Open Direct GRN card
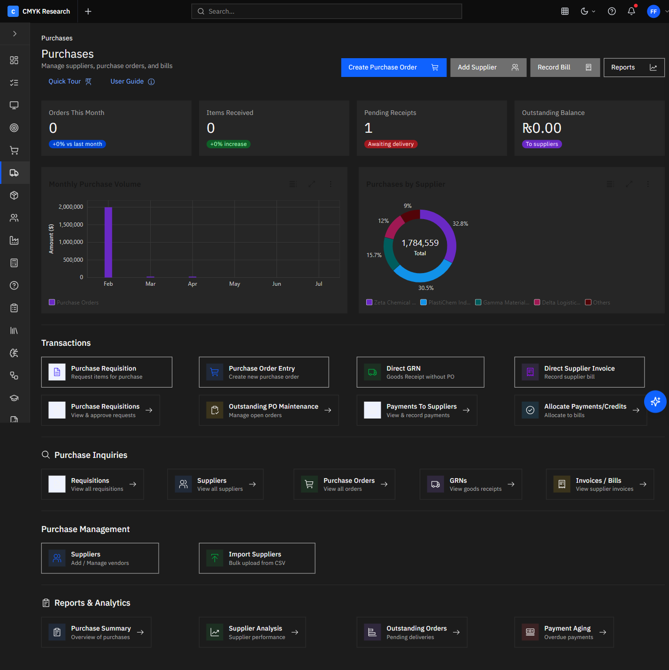 420,372
